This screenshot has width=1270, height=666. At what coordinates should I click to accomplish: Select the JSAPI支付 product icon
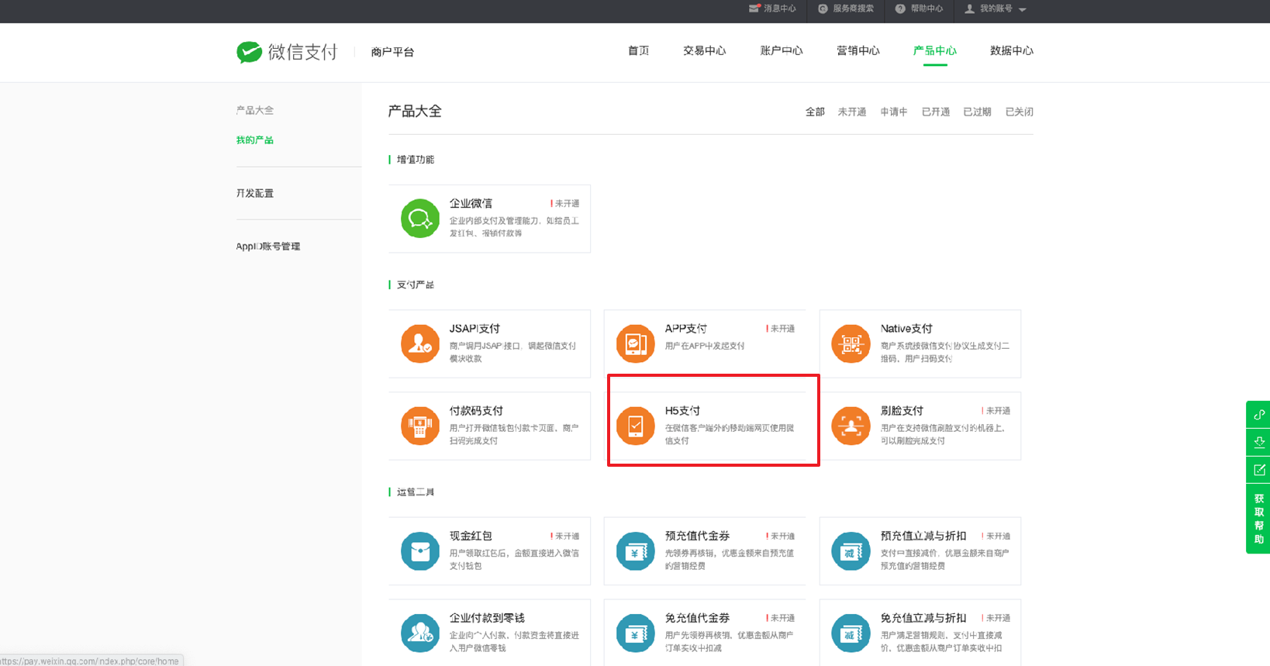pos(420,343)
